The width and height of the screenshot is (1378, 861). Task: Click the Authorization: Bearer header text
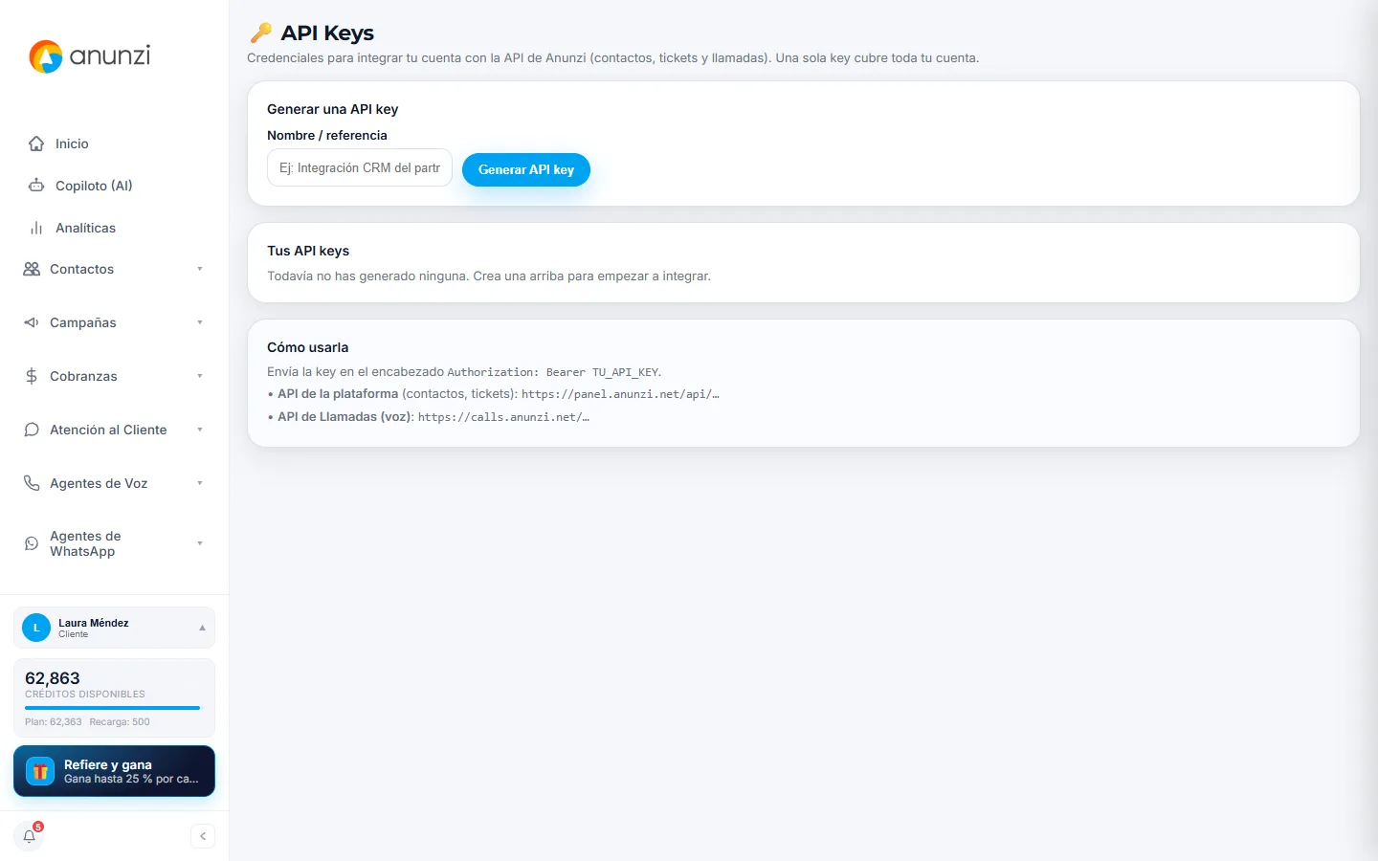pos(553,372)
